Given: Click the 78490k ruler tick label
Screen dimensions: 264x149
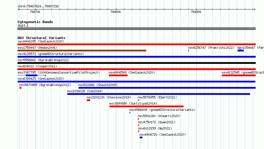Looking at the screenshot, I should click(196, 12).
